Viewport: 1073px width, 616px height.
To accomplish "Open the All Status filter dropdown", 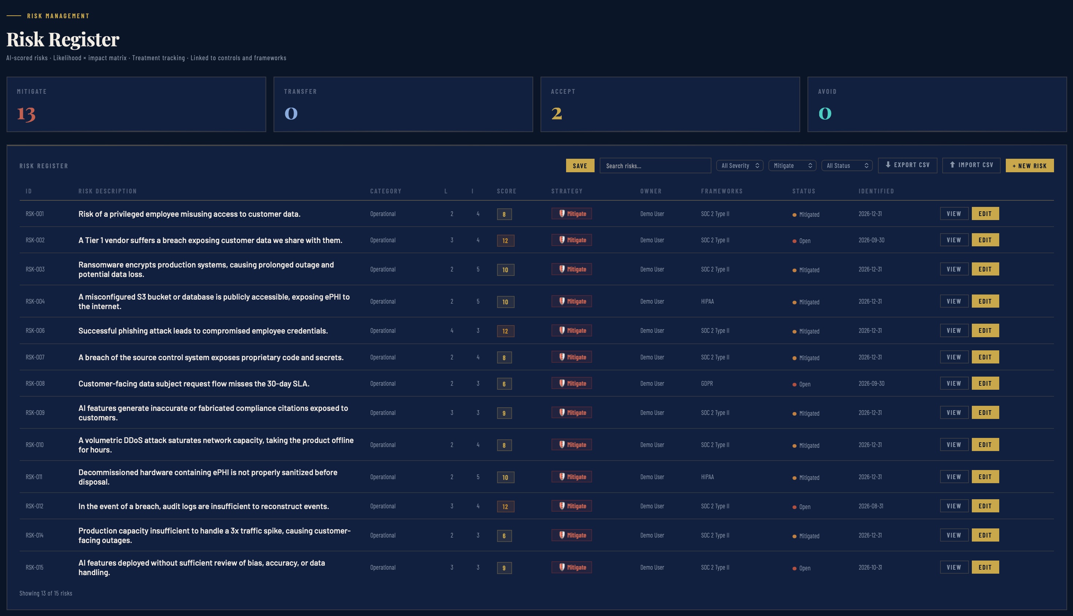I will coord(847,165).
